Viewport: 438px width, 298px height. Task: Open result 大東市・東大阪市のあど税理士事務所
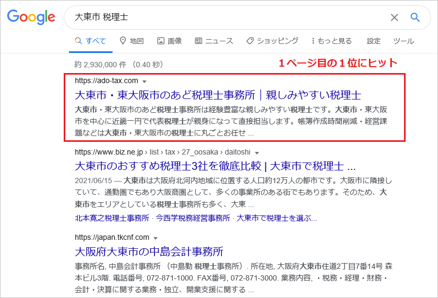pyautogui.click(x=218, y=95)
